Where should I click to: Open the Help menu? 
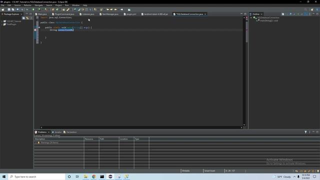85,5
